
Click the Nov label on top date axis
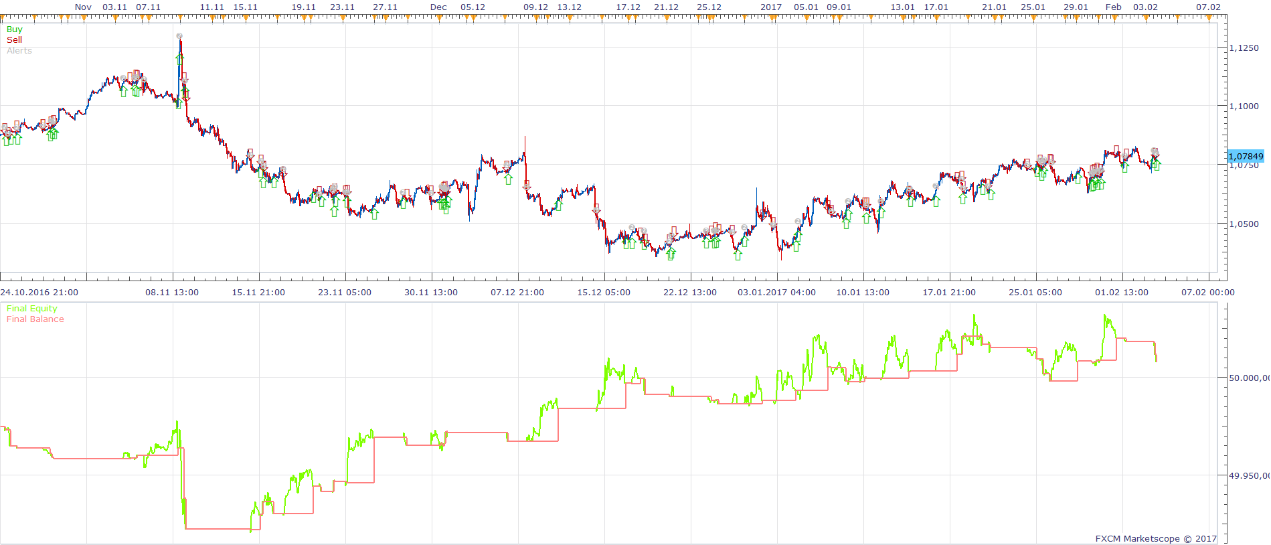(83, 7)
